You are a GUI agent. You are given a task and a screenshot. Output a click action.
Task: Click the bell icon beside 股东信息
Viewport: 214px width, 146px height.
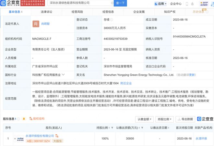[24, 119]
